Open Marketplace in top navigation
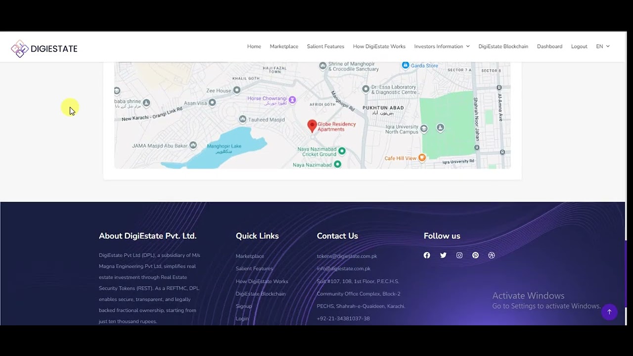The height and width of the screenshot is (356, 633). 284,46
